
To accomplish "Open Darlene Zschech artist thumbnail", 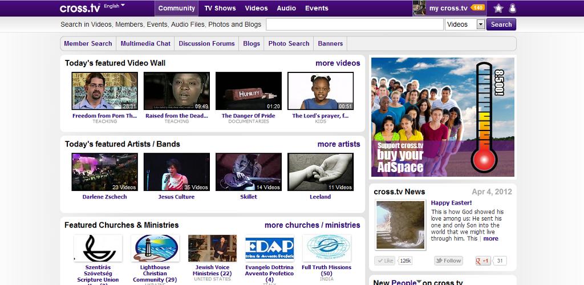I will point(105,172).
